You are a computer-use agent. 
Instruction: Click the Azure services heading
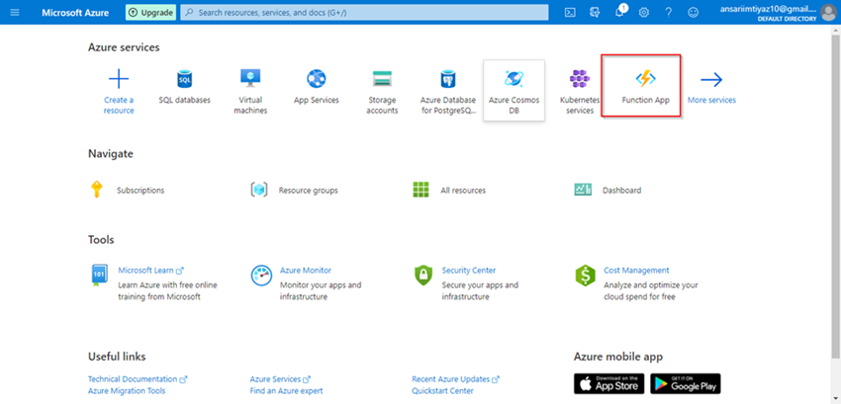point(124,47)
